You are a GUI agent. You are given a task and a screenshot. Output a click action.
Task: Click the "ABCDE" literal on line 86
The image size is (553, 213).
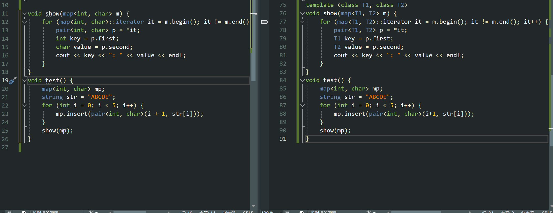pos(378,97)
